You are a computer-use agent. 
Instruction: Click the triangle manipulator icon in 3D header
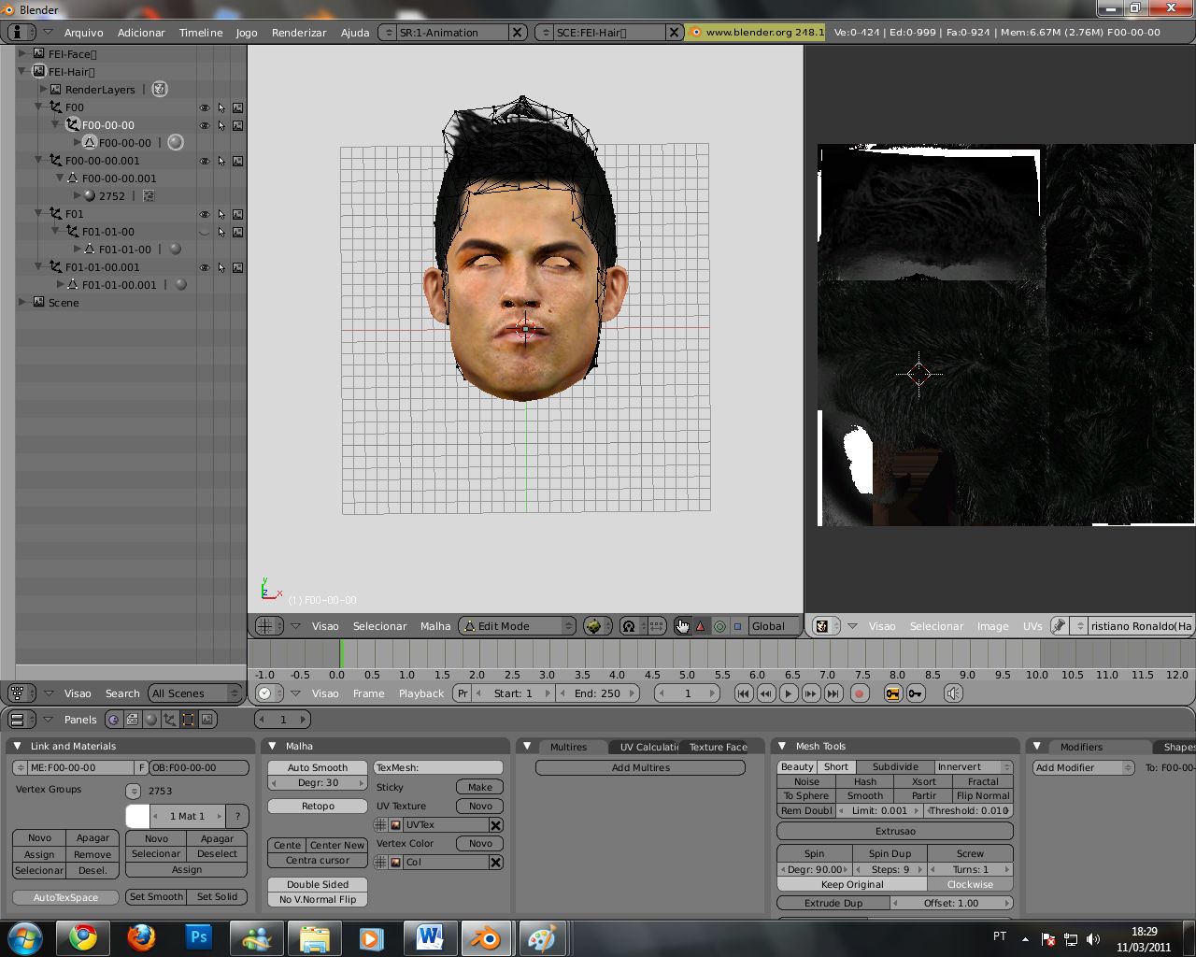701,626
